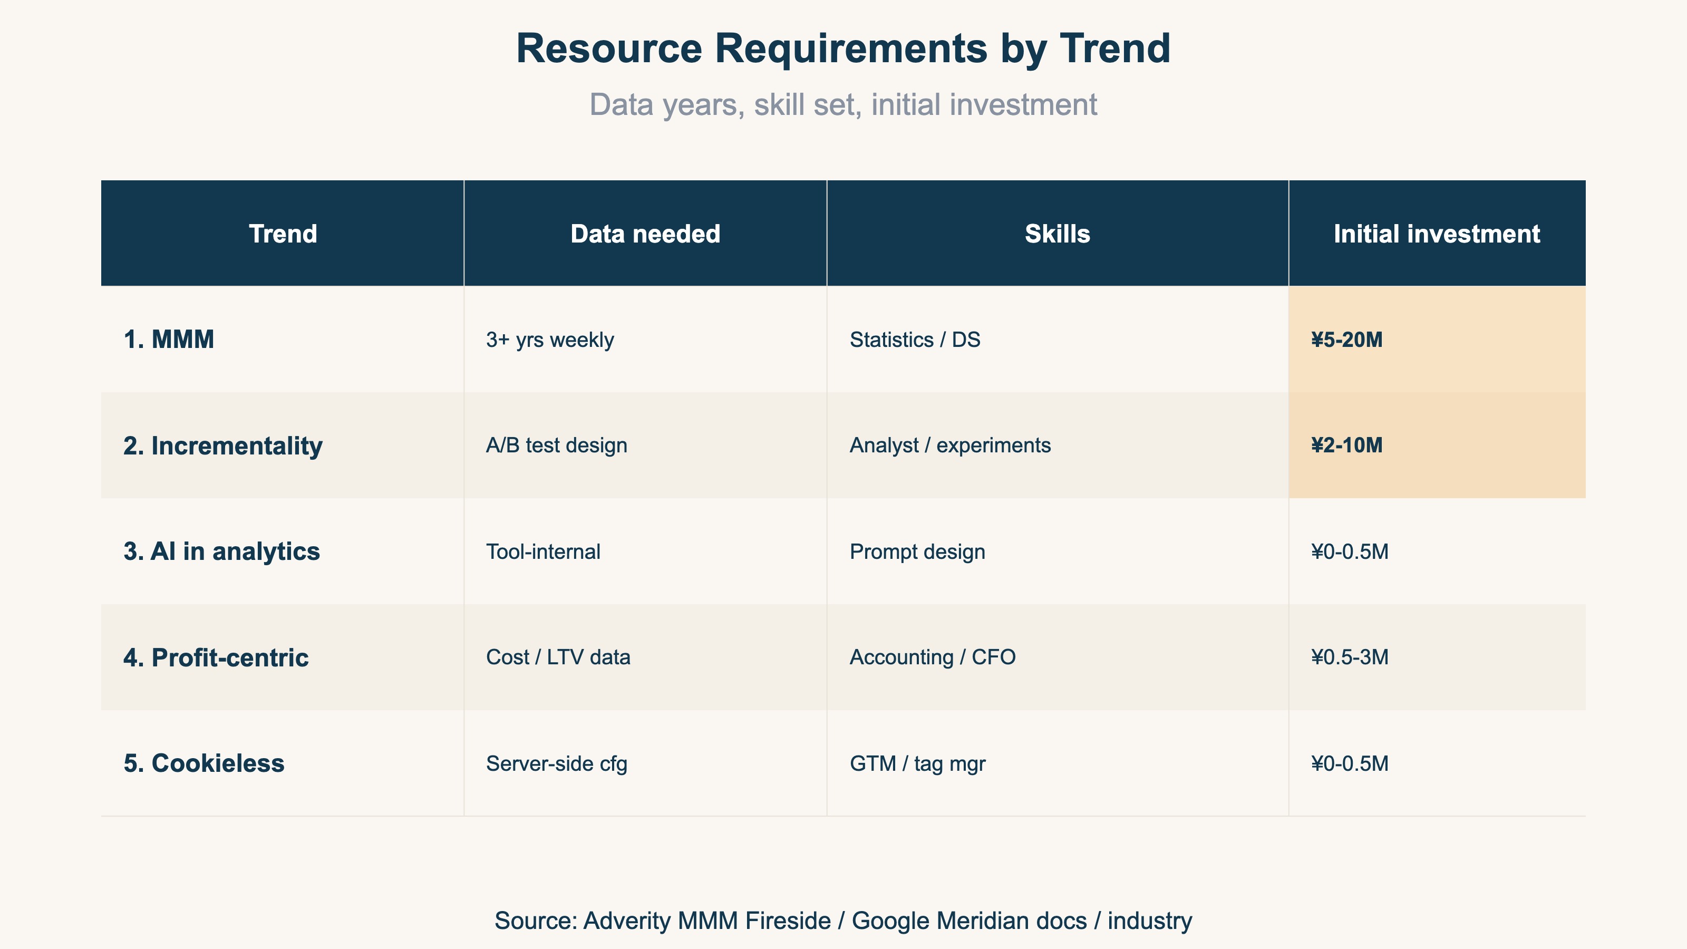Click the title 'Resource Requirements by Trend'
Viewport: 1687px width, 949px height.
click(843, 49)
